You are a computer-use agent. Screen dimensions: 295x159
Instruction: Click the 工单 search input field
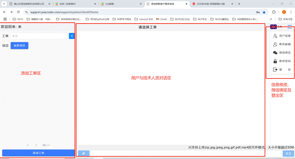(x=39, y=36)
